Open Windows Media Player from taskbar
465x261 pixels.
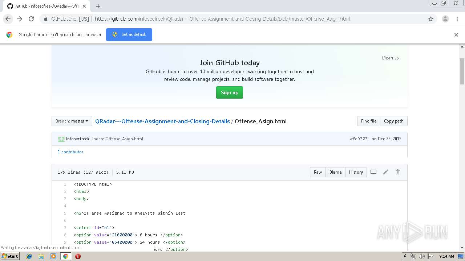click(x=53, y=256)
